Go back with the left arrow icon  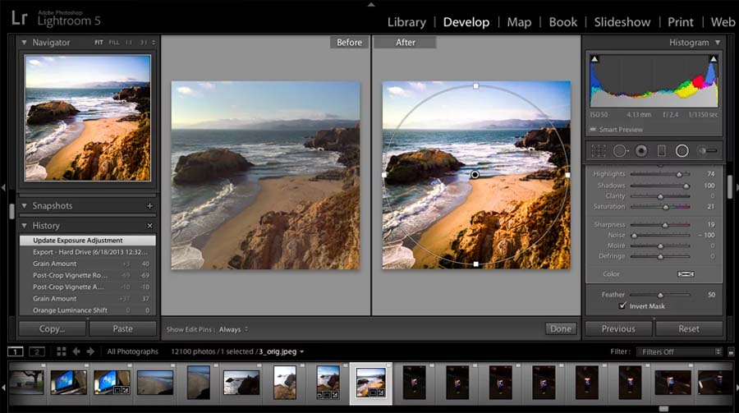(x=76, y=351)
